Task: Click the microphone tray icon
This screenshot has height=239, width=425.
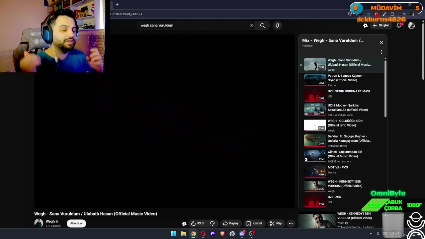Action: coord(378,234)
